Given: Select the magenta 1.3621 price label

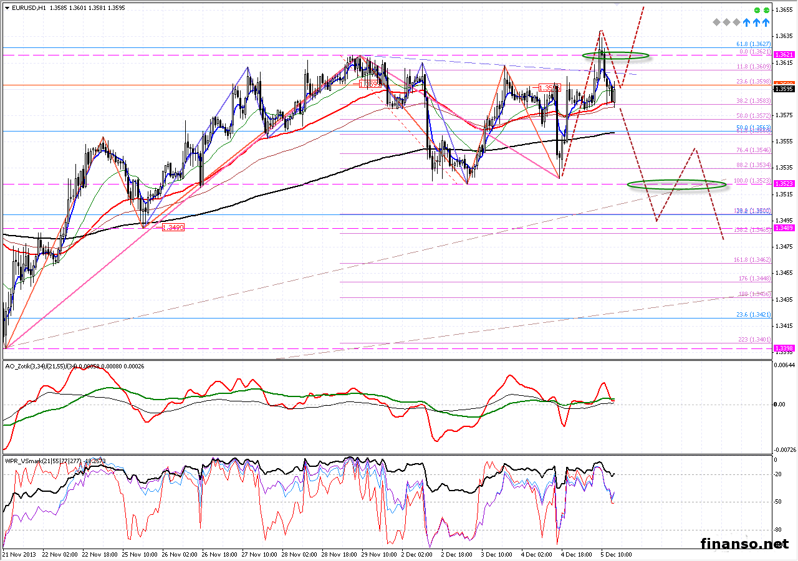Looking at the screenshot, I should pyautogui.click(x=783, y=55).
